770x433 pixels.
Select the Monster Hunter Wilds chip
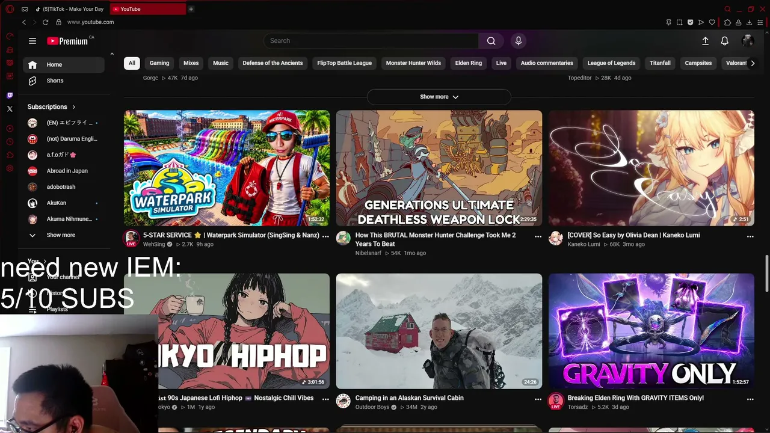pos(413,63)
